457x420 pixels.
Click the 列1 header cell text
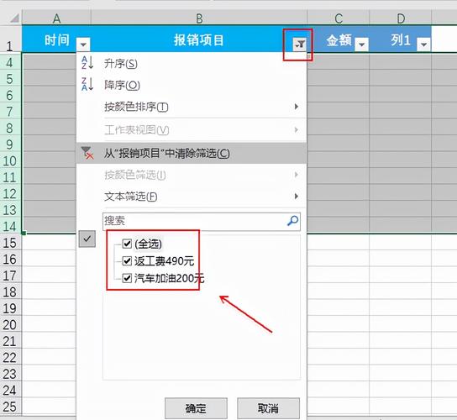401,40
